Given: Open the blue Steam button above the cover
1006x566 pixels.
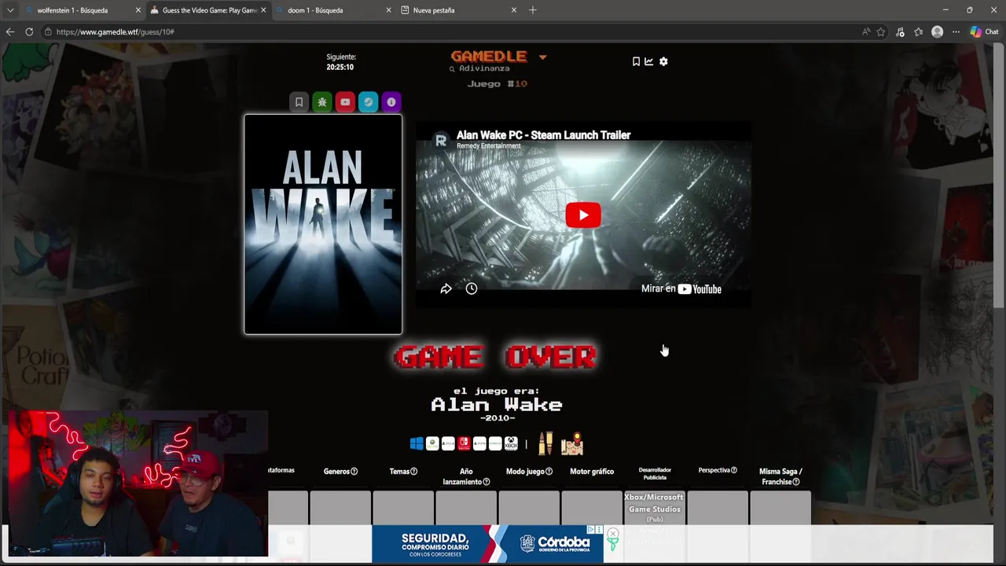Looking at the screenshot, I should pos(369,102).
